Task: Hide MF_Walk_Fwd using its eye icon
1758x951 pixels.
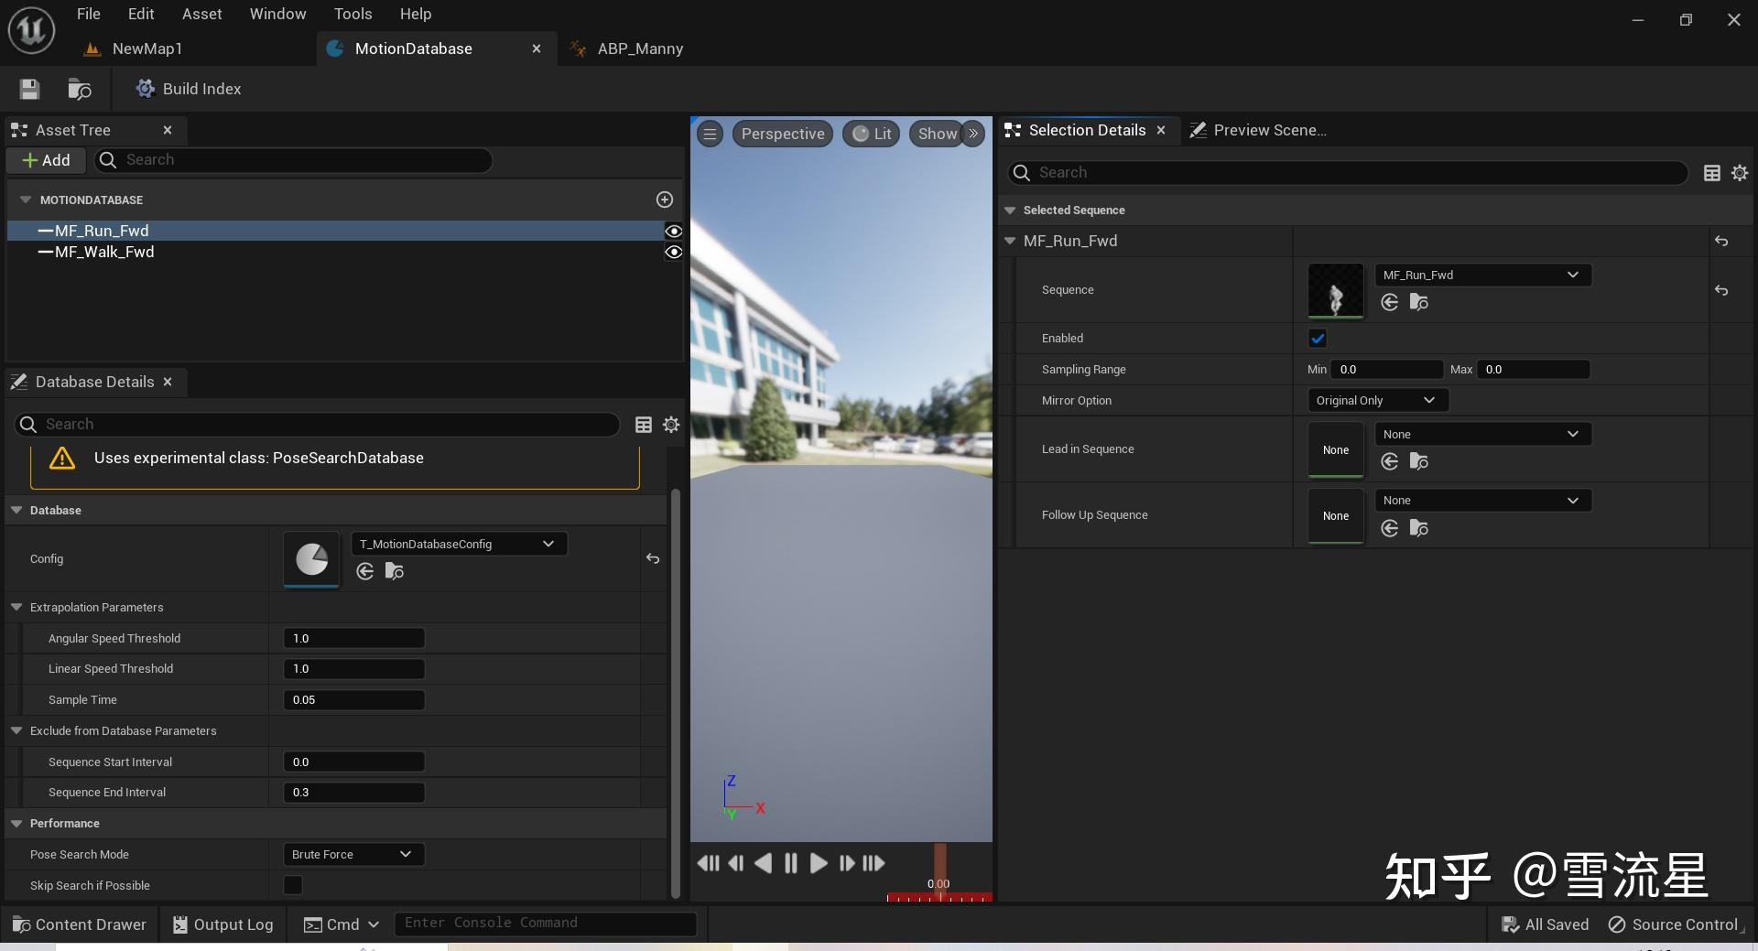Action: pyautogui.click(x=673, y=253)
